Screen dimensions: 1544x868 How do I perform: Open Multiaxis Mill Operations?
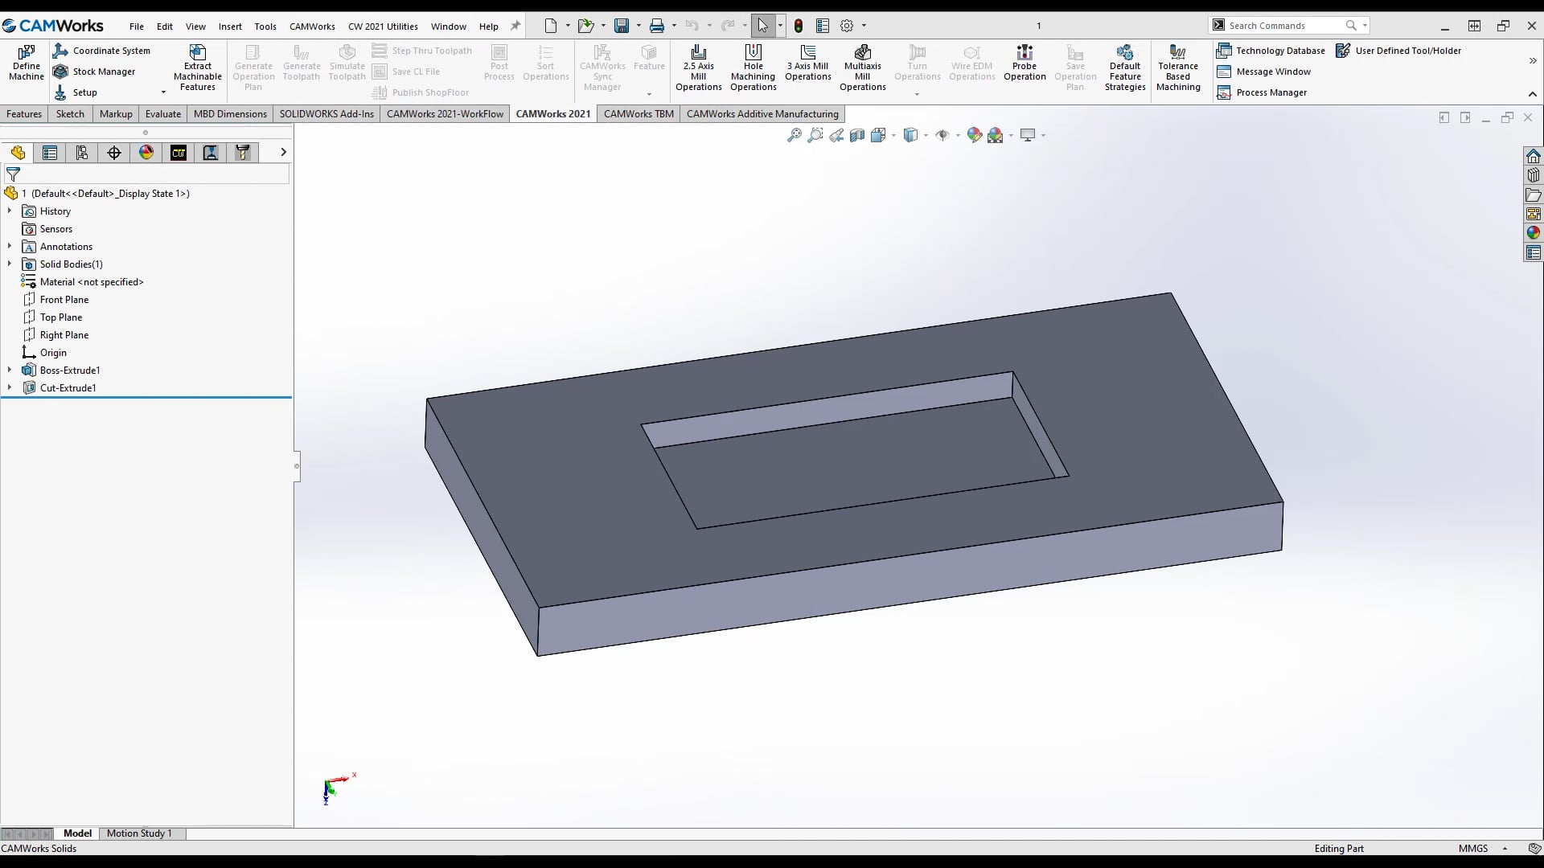pos(862,68)
